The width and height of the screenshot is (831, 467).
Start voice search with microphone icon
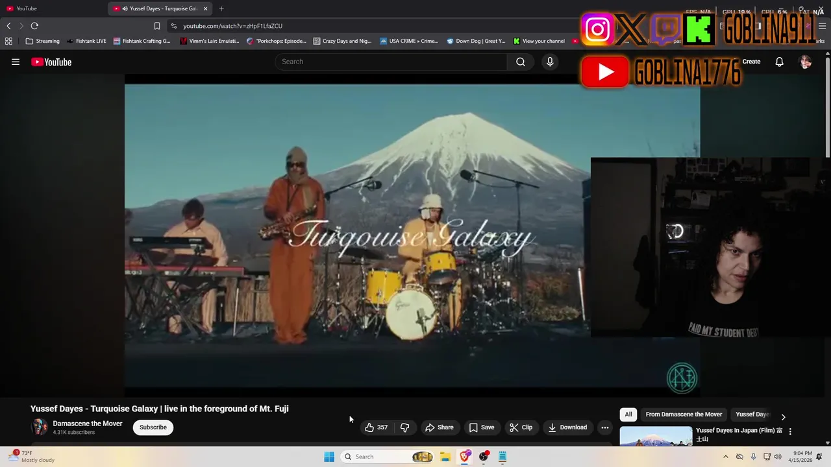coord(550,62)
